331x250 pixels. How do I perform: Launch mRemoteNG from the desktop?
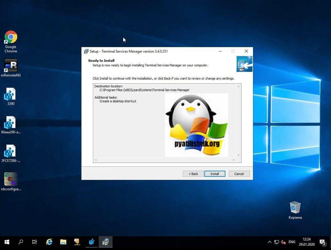coord(11,66)
